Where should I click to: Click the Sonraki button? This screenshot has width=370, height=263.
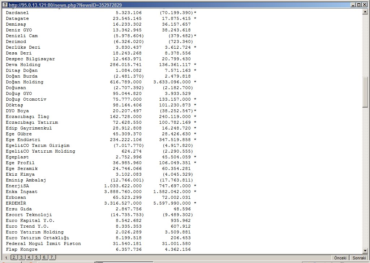pos(359,258)
